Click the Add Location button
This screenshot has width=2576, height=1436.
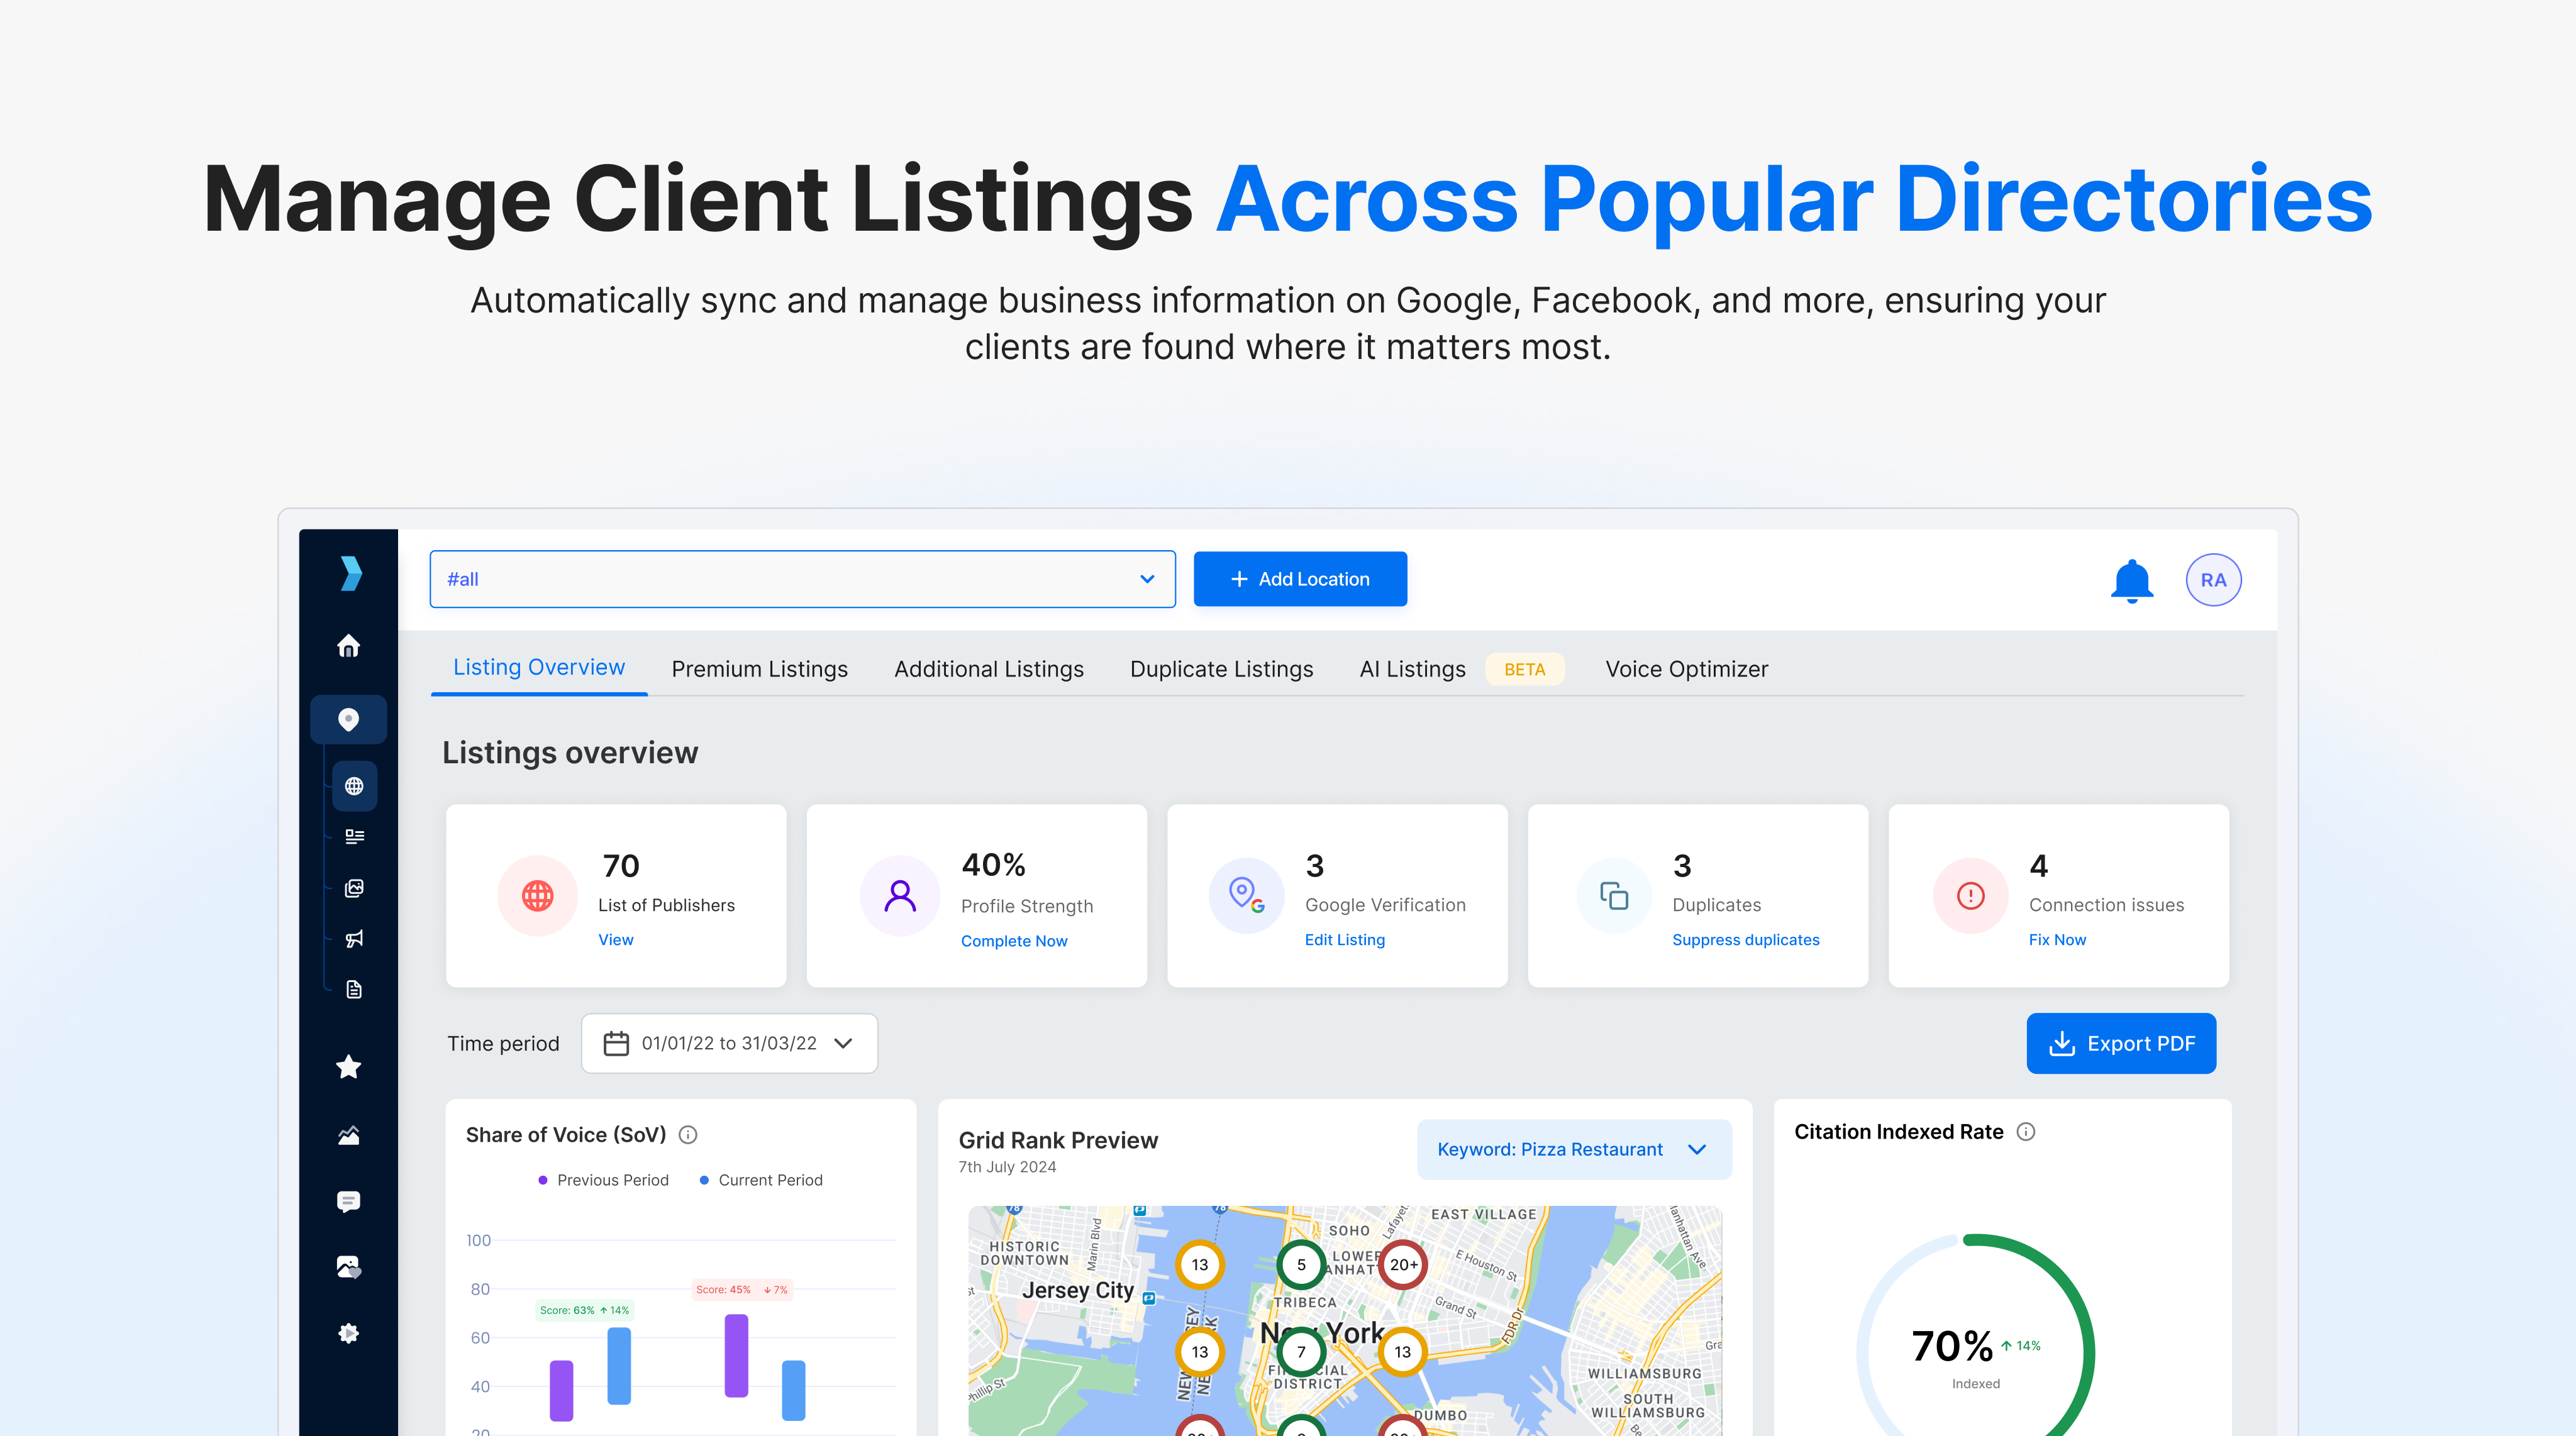pyautogui.click(x=1300, y=579)
